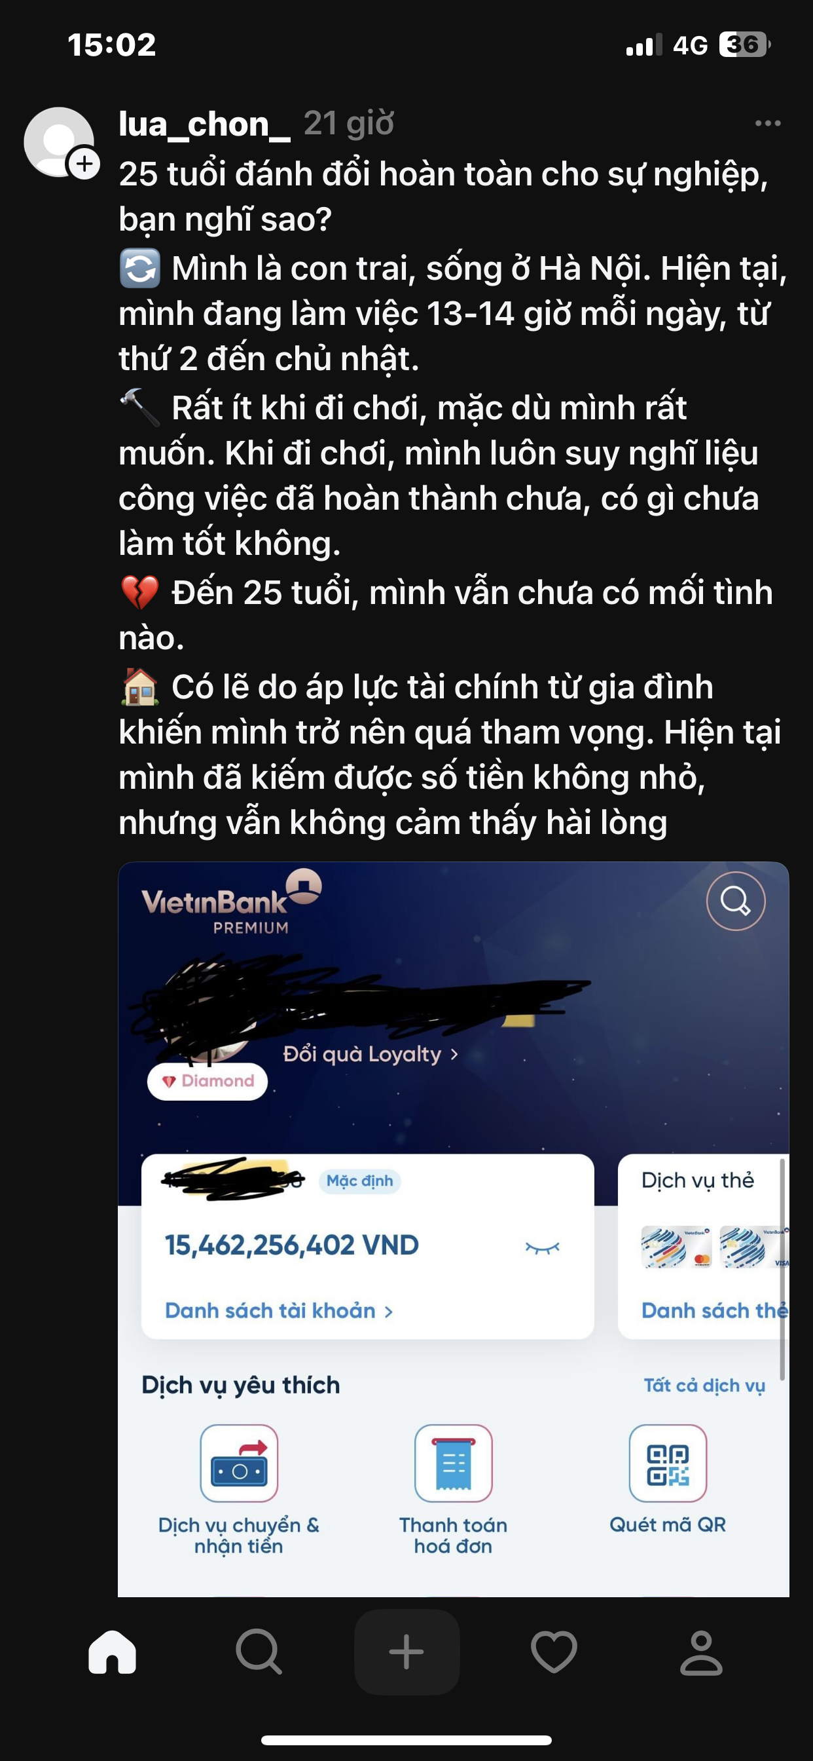Tap the Mặc định default account tag
The image size is (813, 1761).
(359, 1181)
